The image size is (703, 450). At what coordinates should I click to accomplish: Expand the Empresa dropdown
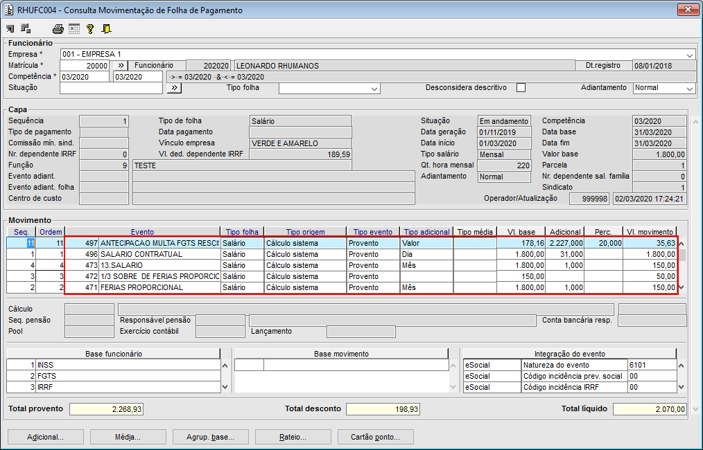(x=690, y=55)
